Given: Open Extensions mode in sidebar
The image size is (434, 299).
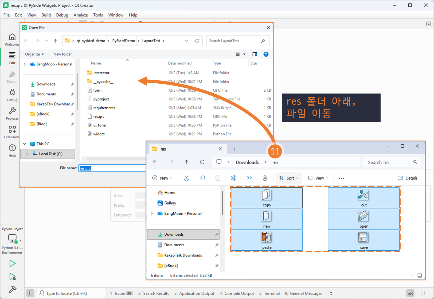Looking at the screenshot, I should pyautogui.click(x=12, y=132).
